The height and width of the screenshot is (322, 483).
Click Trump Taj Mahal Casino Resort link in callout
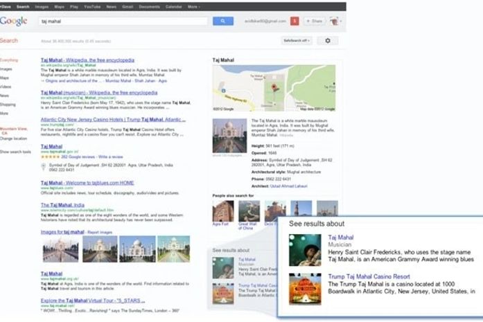click(369, 276)
